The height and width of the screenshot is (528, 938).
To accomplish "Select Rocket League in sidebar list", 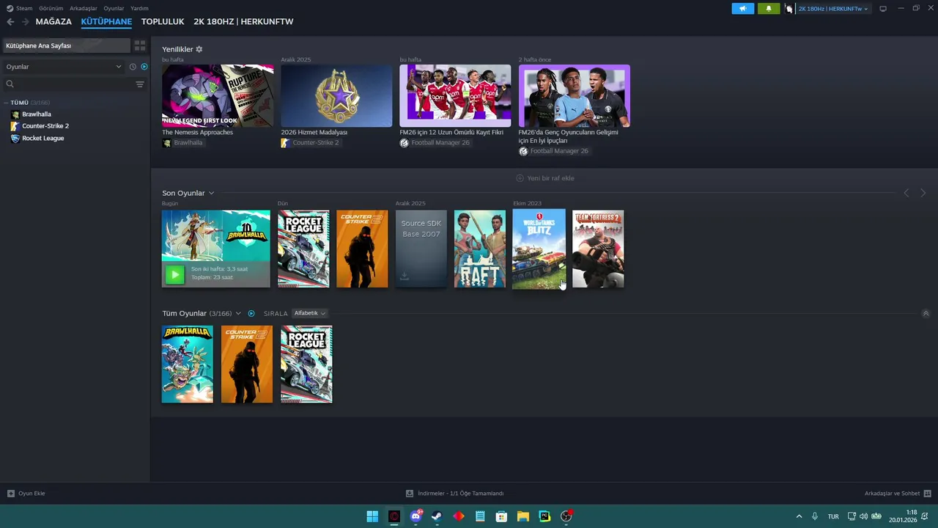I will tap(43, 138).
